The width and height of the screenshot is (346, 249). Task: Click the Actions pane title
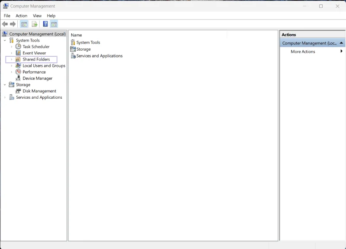pyautogui.click(x=288, y=35)
